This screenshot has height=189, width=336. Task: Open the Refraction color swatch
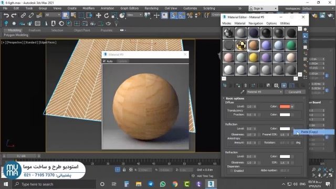(x=285, y=156)
